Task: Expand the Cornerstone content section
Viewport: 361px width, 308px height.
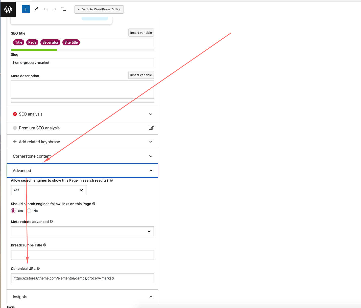Action: (x=82, y=156)
